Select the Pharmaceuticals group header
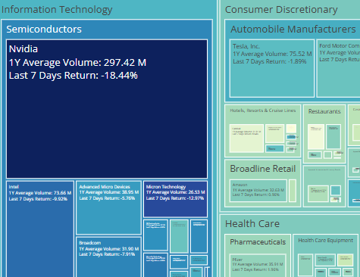The height and width of the screenshot is (277, 360). click(x=258, y=242)
